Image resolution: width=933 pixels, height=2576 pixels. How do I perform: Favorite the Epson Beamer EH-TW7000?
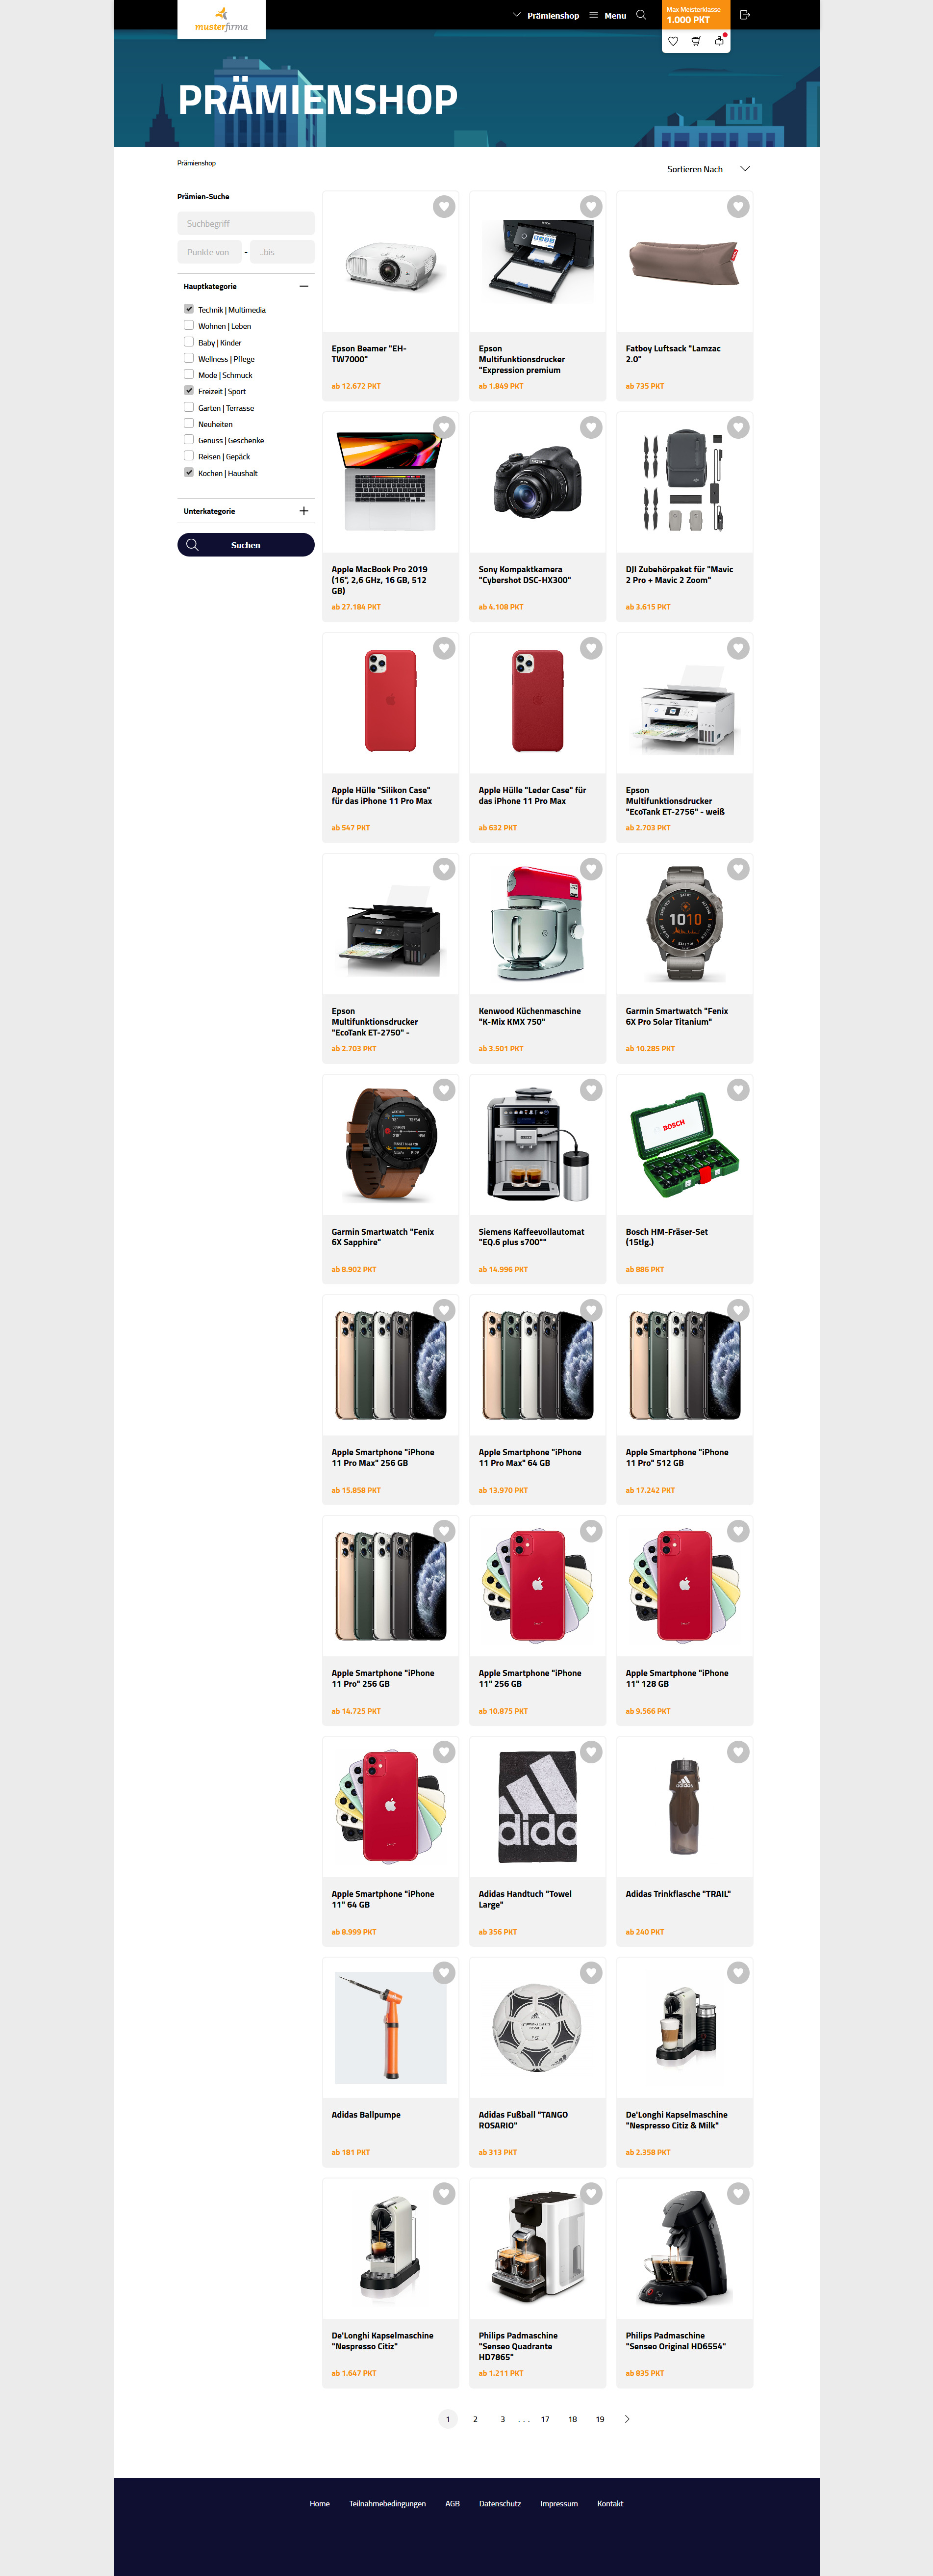[445, 207]
